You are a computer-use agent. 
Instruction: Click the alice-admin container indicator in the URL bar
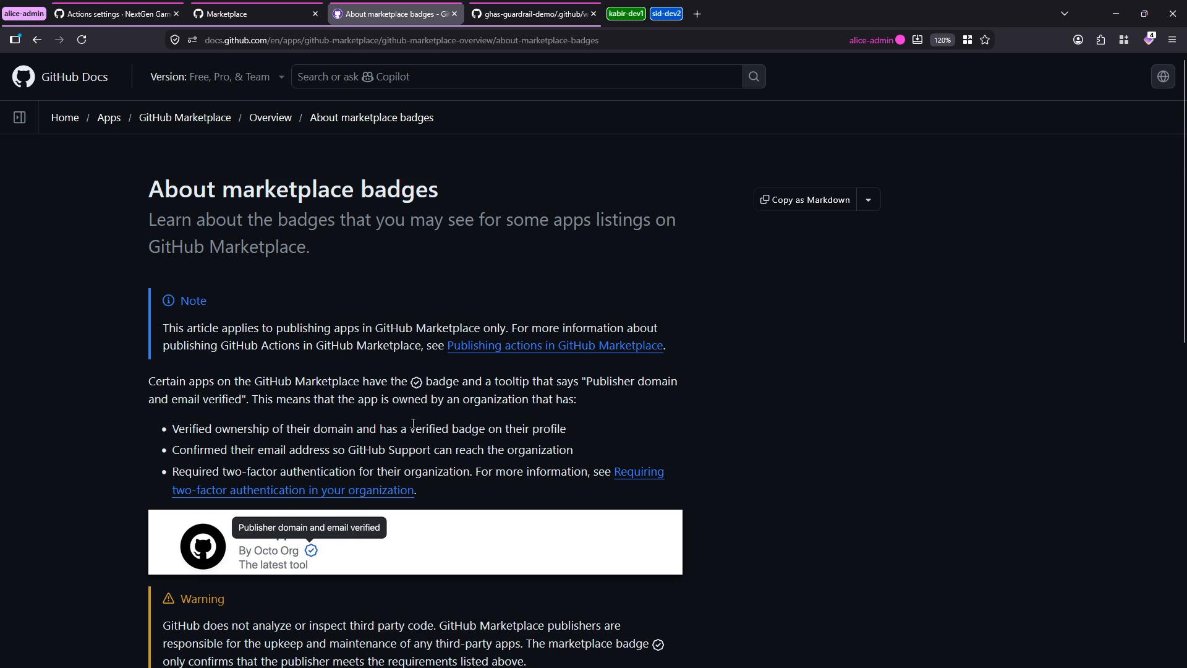point(877,40)
